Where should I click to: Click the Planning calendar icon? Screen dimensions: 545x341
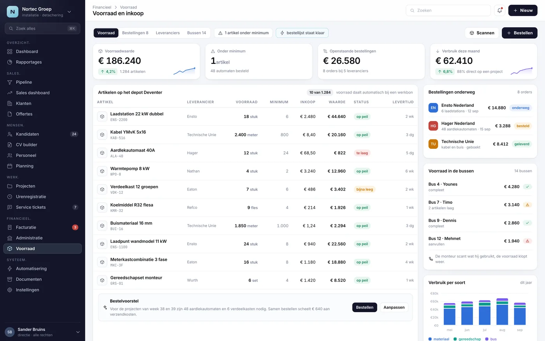[10, 166]
